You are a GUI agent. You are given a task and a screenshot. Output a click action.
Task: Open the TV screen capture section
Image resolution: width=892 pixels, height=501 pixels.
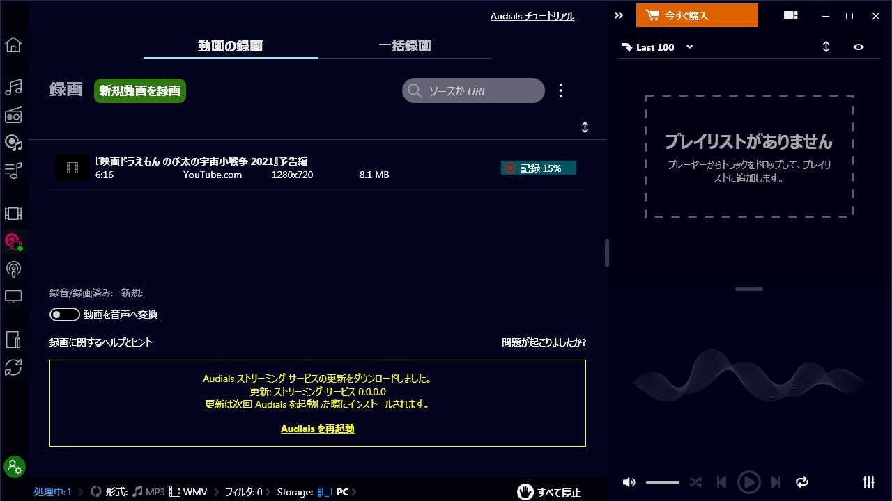coord(14,296)
